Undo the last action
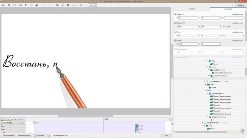 44,5
